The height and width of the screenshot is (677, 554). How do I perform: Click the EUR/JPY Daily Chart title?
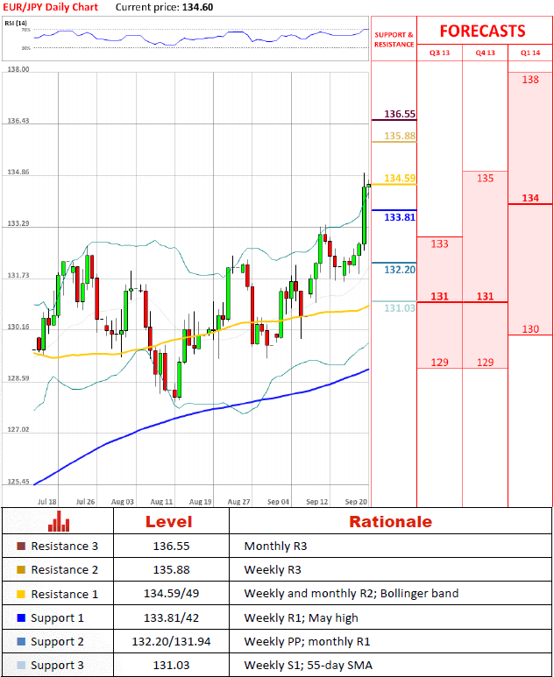[x=50, y=7]
